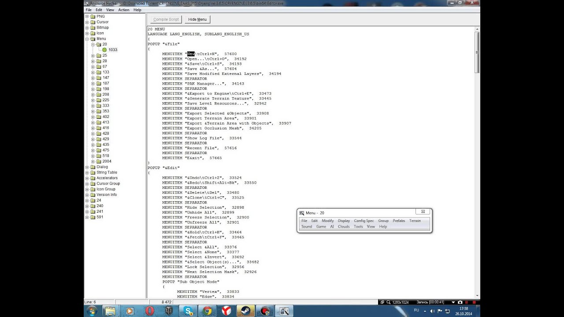Click the recording bar camera icon
Viewport: 564px width, 317px height.
pos(460,302)
